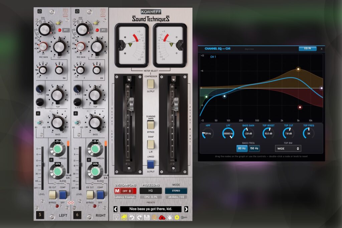Toggle EQ CUT bypass on right channel
This screenshot has width=342, height=228.
90,195
